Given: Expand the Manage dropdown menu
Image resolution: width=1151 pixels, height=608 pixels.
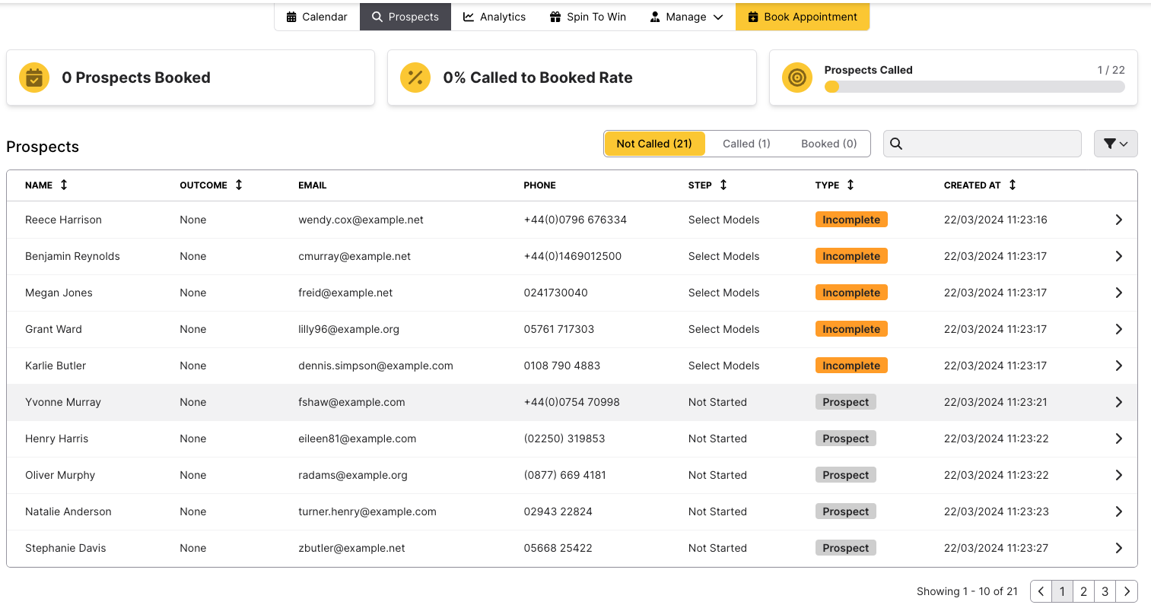Looking at the screenshot, I should pyautogui.click(x=686, y=17).
